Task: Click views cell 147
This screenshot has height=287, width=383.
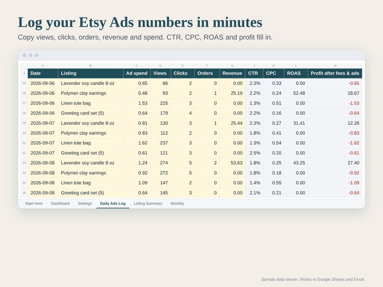Action: [161, 183]
